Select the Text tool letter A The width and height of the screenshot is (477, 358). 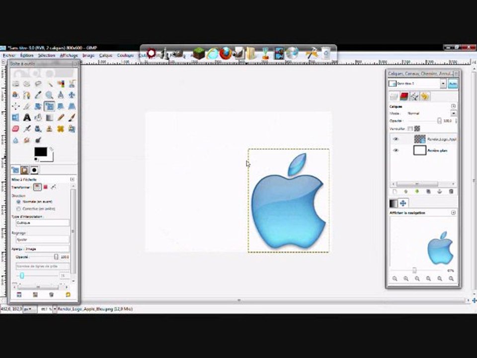[27, 117]
